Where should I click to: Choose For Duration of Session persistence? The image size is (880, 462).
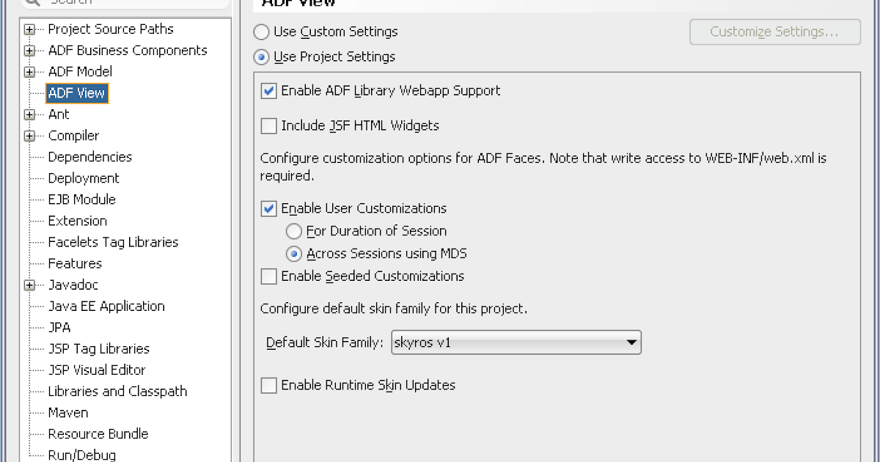(294, 230)
